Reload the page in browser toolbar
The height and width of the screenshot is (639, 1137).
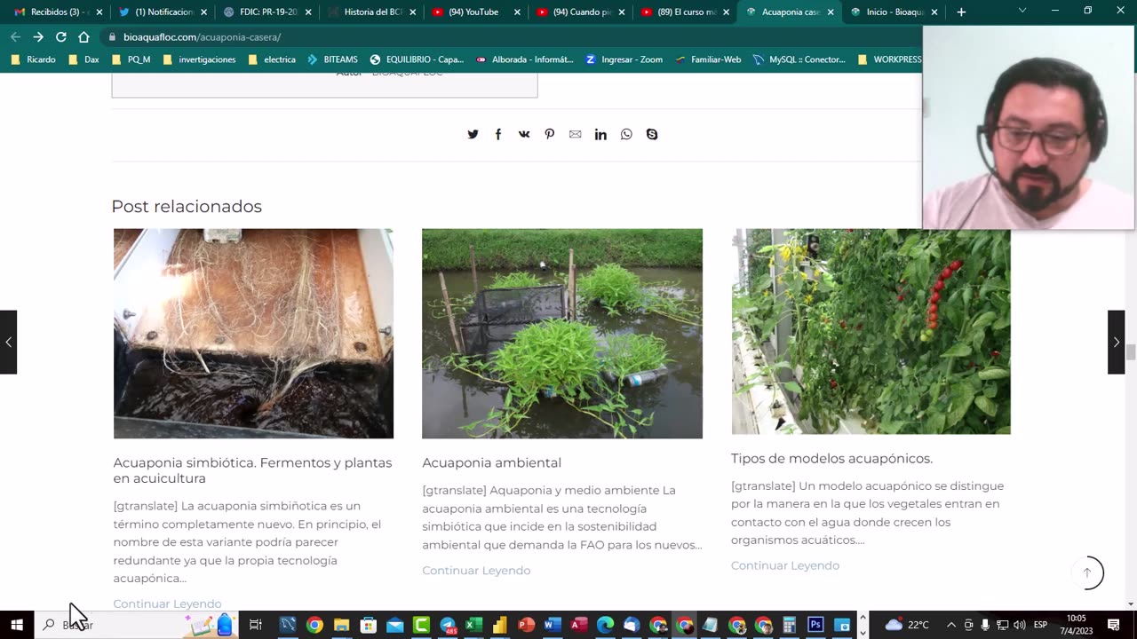pos(60,37)
